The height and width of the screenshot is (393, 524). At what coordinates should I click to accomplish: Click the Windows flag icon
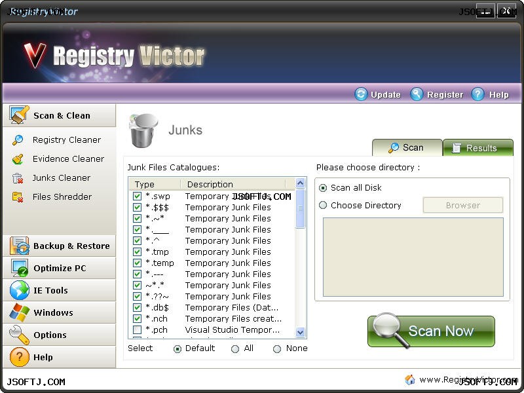point(19,312)
